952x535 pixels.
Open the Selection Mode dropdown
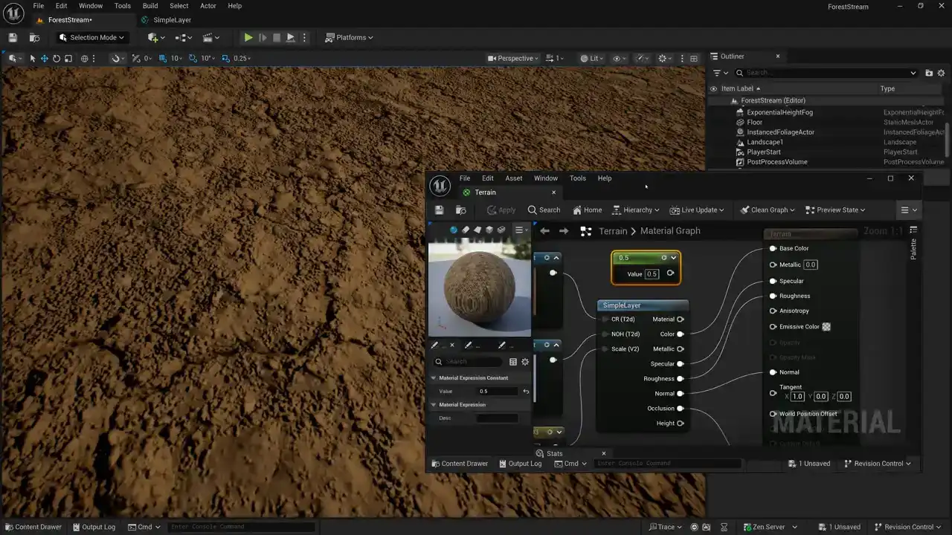(92, 38)
